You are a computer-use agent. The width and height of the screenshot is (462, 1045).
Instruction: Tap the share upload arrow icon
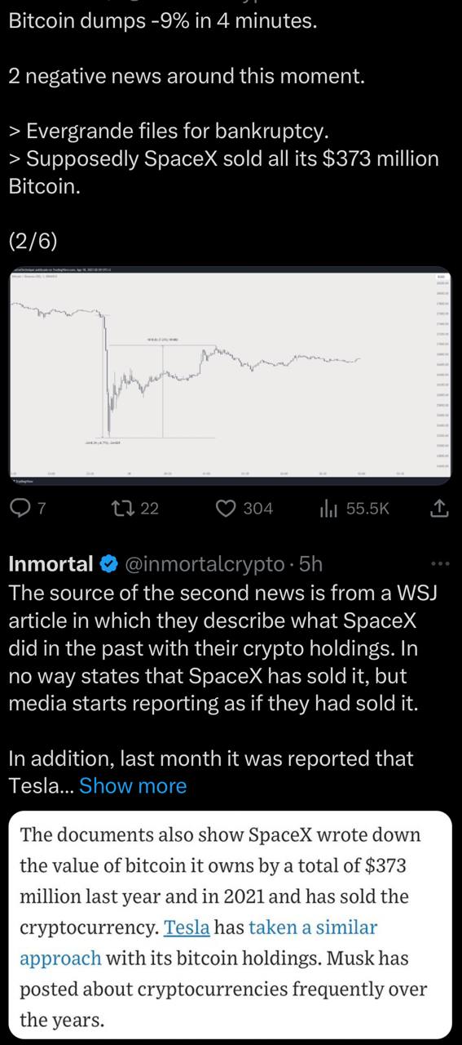pos(438,509)
